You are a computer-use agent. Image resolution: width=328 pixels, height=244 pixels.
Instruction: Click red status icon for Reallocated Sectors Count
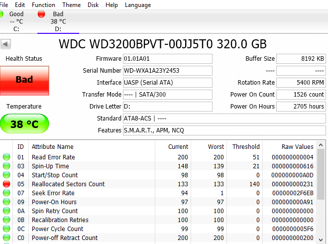[x=6, y=184]
